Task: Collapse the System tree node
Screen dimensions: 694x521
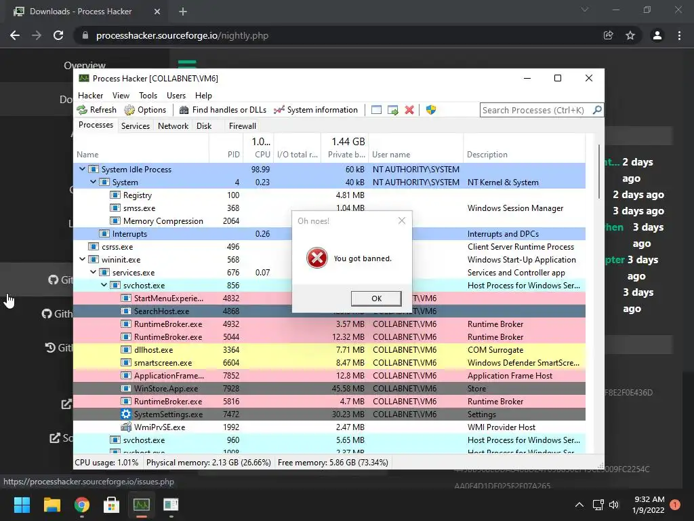Action: (x=94, y=182)
